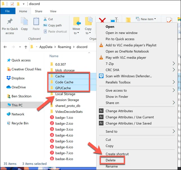Select OneDrive in navigation pane
Screen dimensions: 181x170
tap(19, 87)
